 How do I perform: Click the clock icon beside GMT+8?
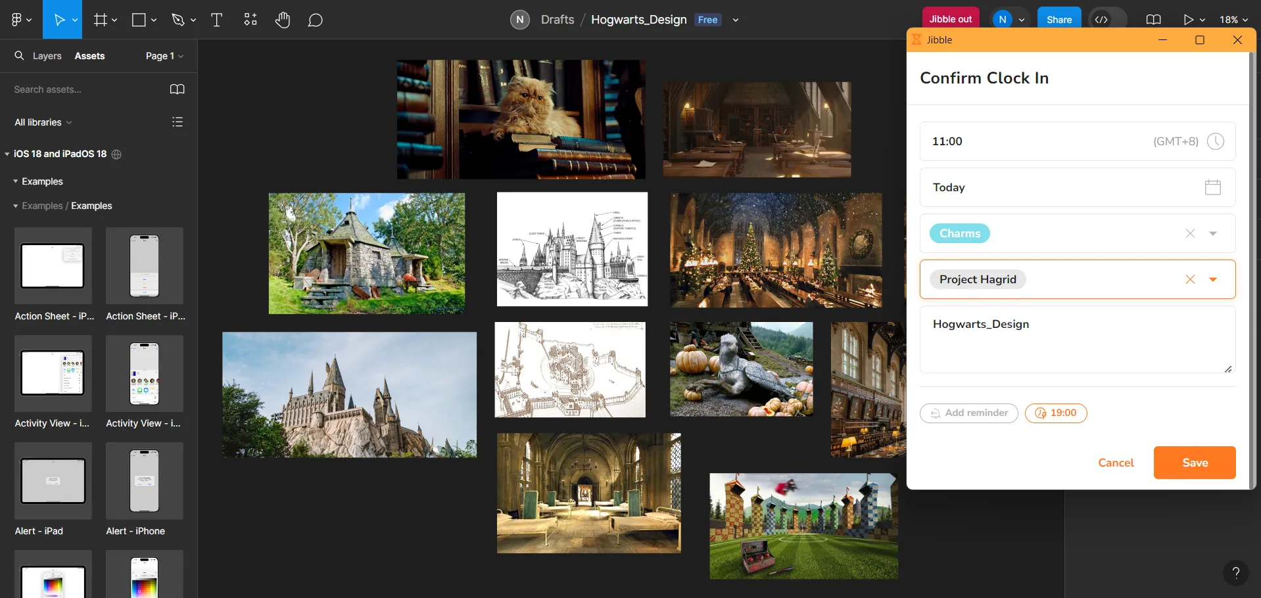tap(1216, 141)
